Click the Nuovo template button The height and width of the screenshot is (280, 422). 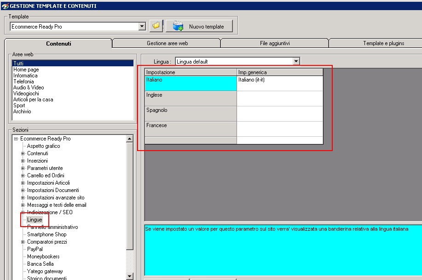tap(199, 26)
